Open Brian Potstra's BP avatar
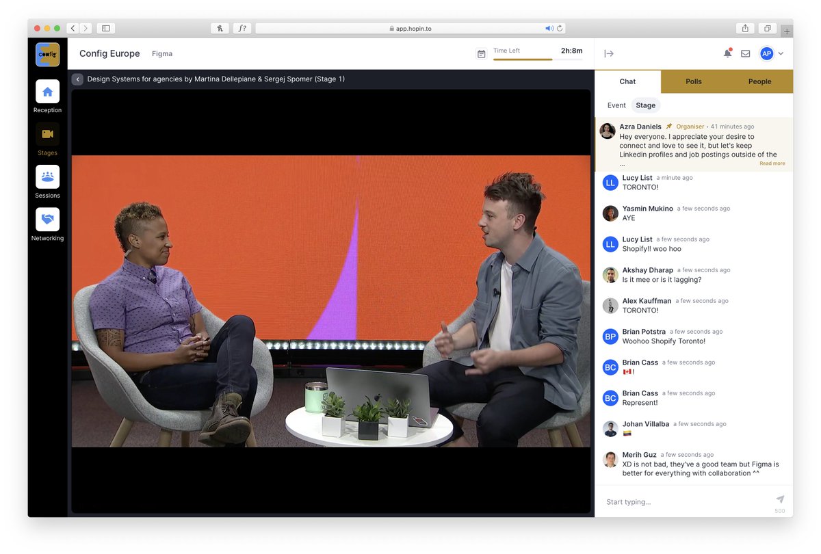This screenshot has width=821, height=554. [610, 337]
